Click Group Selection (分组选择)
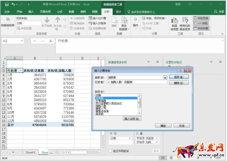Screen dimensions: 227x161 click(x=77, y=18)
